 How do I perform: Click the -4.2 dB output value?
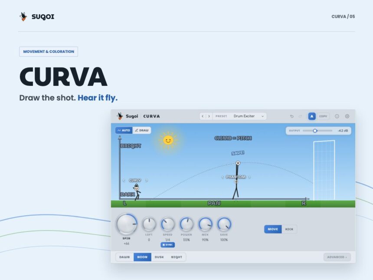tap(343, 131)
